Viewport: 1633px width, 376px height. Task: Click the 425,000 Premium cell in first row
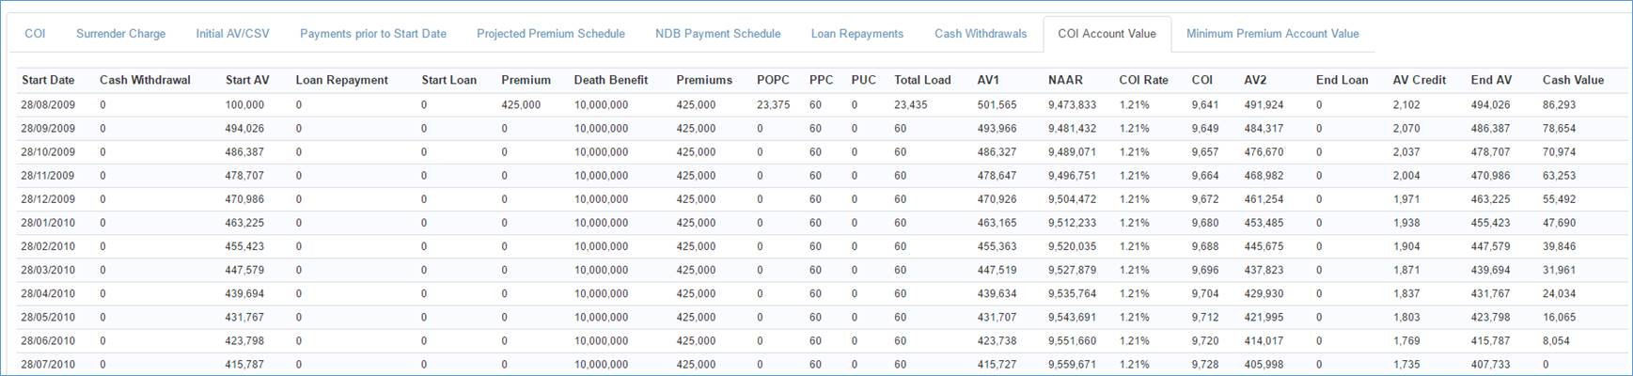(x=521, y=105)
